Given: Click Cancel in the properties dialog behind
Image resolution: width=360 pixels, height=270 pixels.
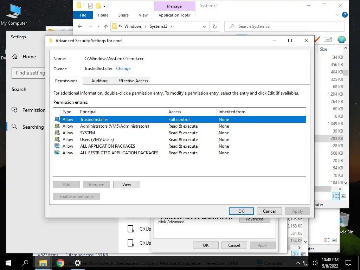Looking at the screenshot, I should (234, 245).
